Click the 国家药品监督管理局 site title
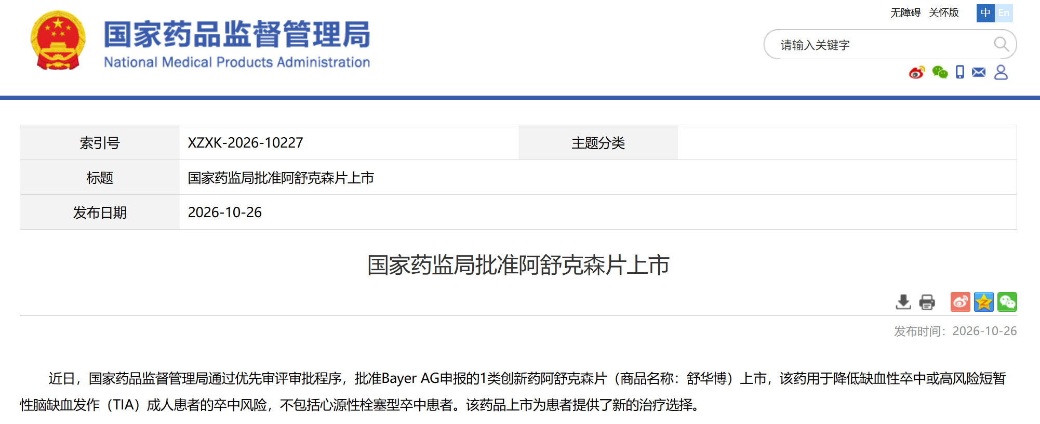 pyautogui.click(x=237, y=34)
